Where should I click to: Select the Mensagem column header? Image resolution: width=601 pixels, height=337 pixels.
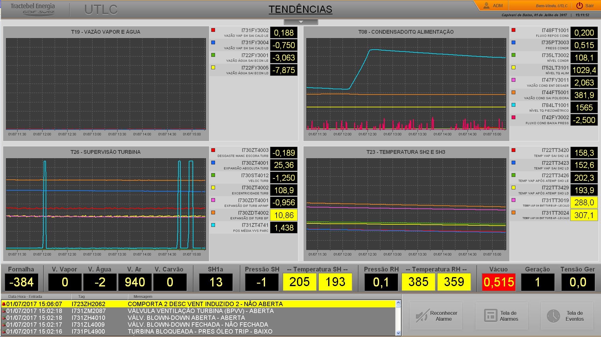pyautogui.click(x=143, y=296)
